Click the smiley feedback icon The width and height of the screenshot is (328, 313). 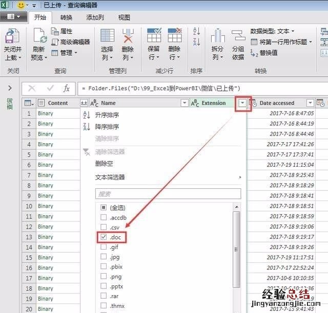[21, 5]
